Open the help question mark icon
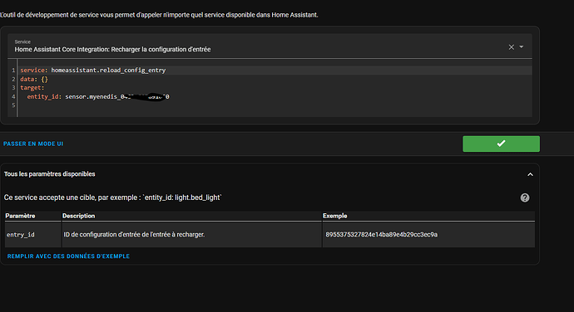The width and height of the screenshot is (574, 312). point(525,197)
